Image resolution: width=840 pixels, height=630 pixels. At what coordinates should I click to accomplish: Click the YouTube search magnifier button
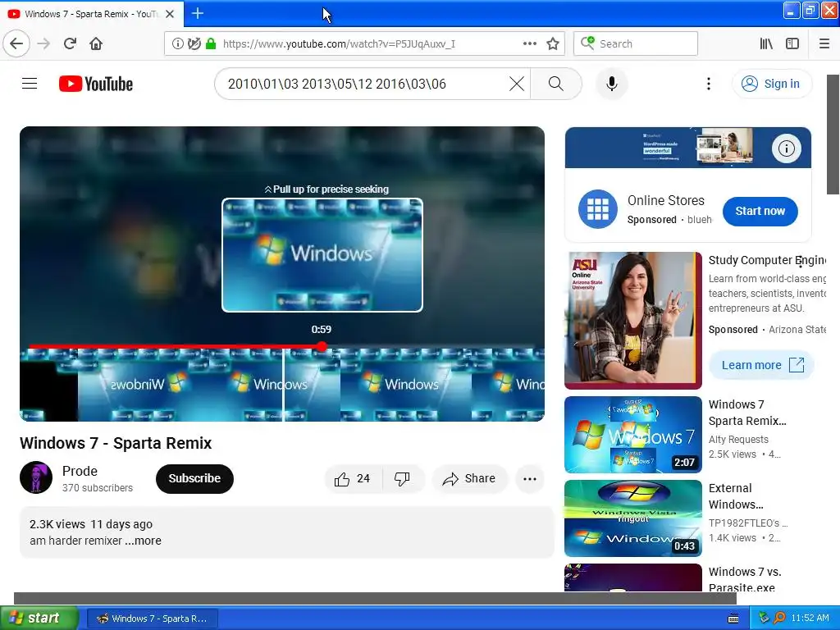pos(556,84)
